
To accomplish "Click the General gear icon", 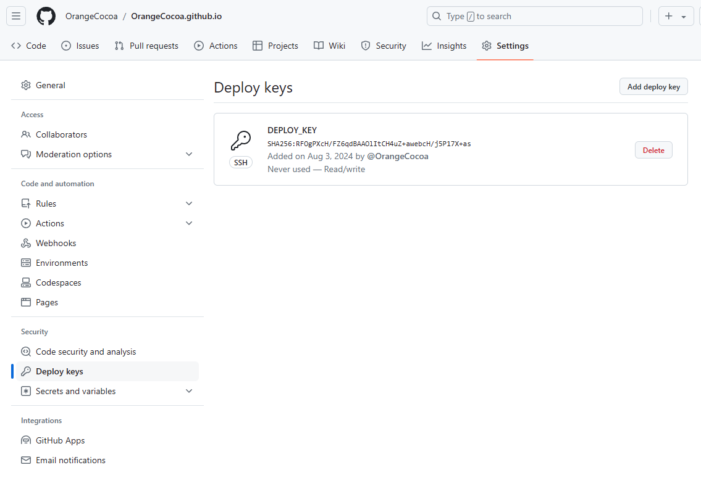I will pos(26,85).
